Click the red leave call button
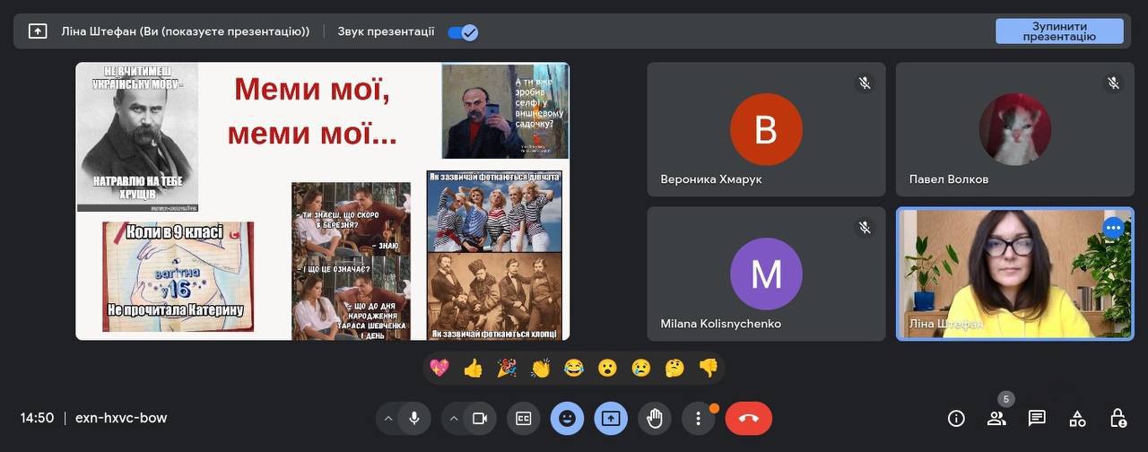1148x452 pixels. click(748, 418)
